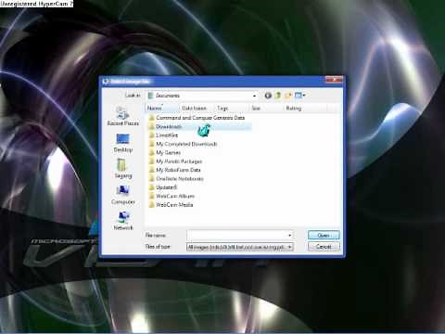
Task: Open the Views menu button
Action: coord(300,96)
